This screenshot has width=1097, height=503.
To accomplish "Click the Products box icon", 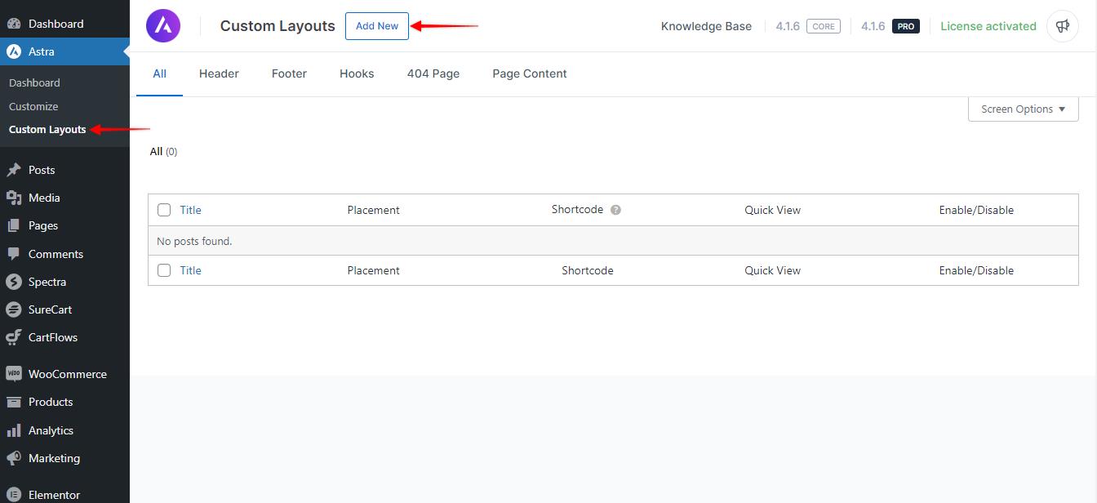I will (13, 402).
